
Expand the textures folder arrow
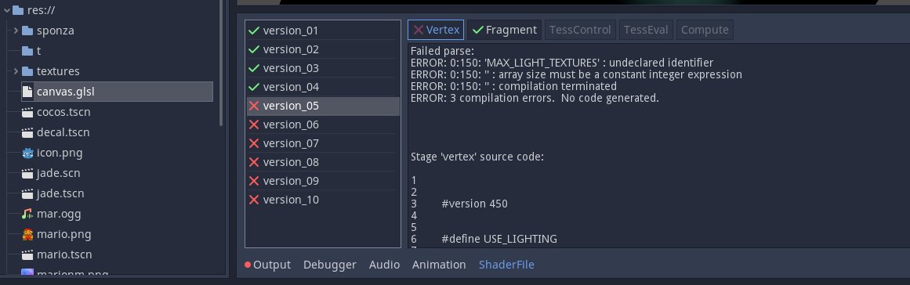point(16,71)
